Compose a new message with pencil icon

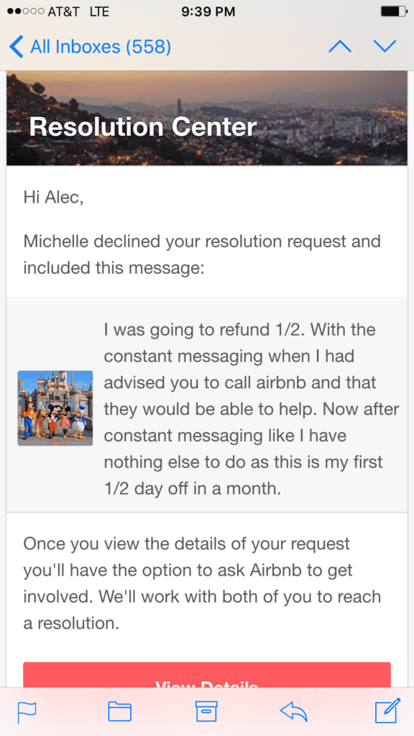pos(388,711)
